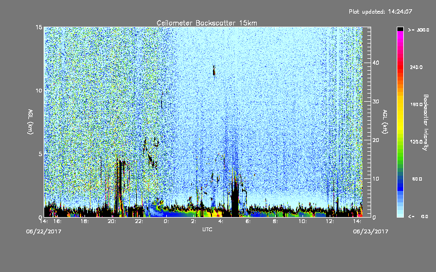Click the "0:" midnight time tick label
This screenshot has width=436, height=272.
(x=166, y=221)
